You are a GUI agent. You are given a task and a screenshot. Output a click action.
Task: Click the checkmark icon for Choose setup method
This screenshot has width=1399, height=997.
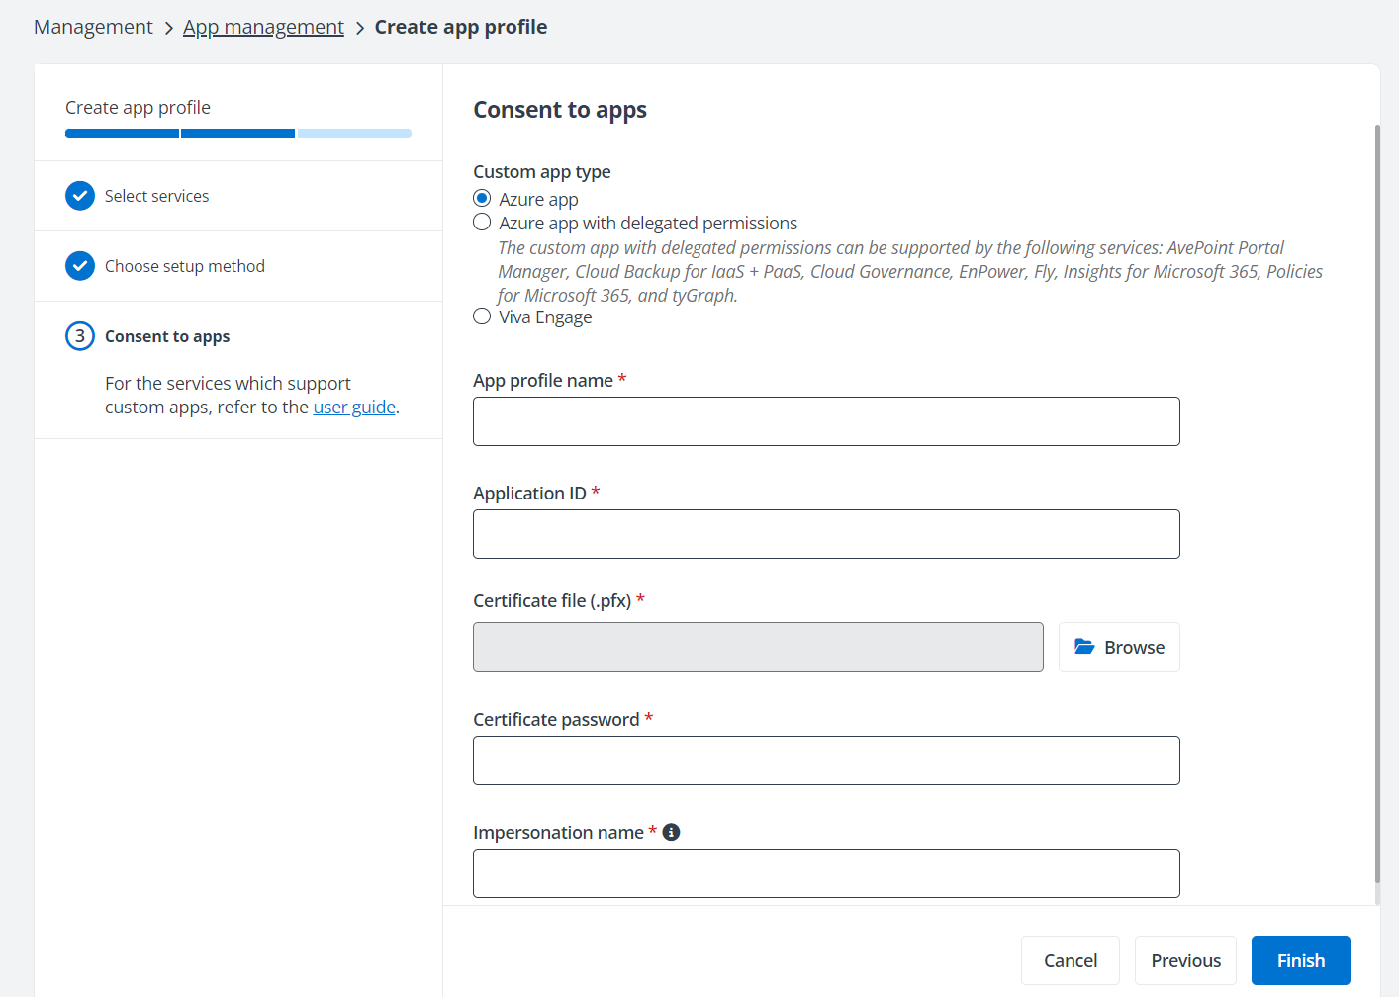(x=80, y=265)
